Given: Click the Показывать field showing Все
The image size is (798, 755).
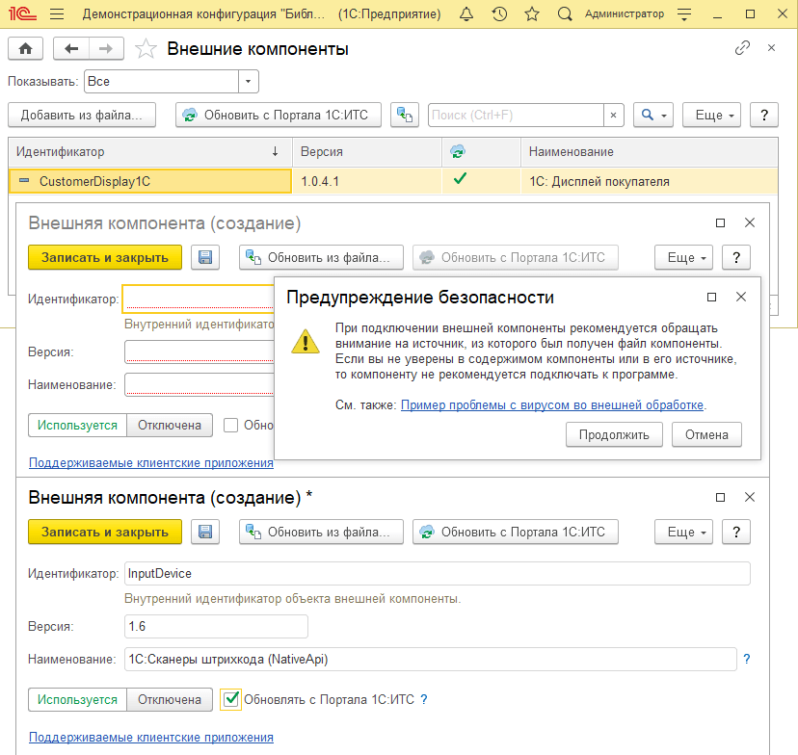Looking at the screenshot, I should [x=161, y=81].
